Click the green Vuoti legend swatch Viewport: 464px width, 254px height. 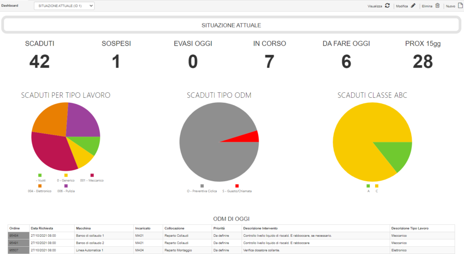click(x=40, y=175)
